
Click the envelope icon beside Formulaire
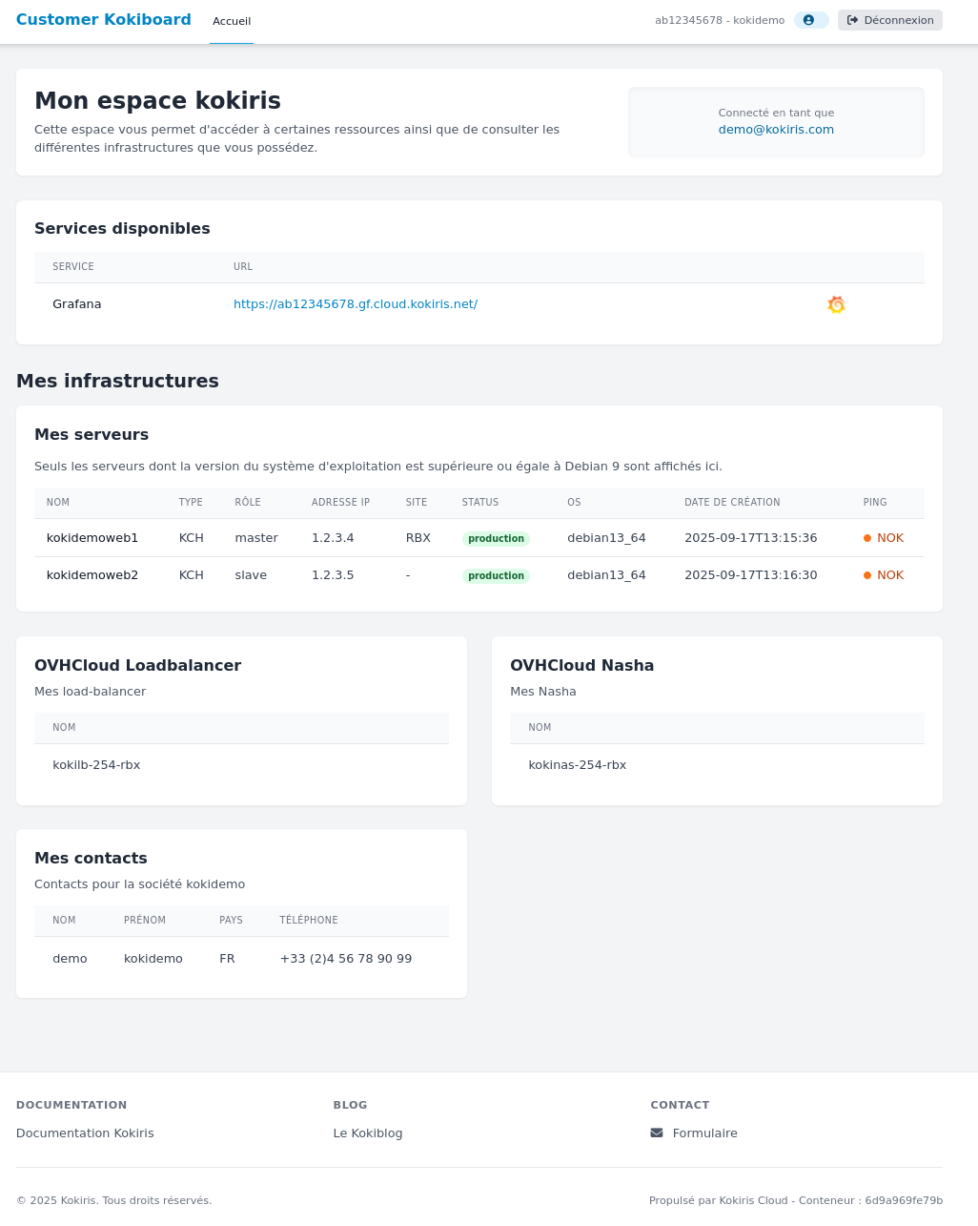(x=657, y=1133)
